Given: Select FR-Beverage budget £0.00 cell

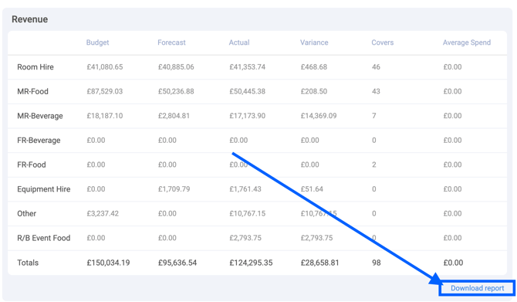Looking at the screenshot, I should click(x=96, y=141).
